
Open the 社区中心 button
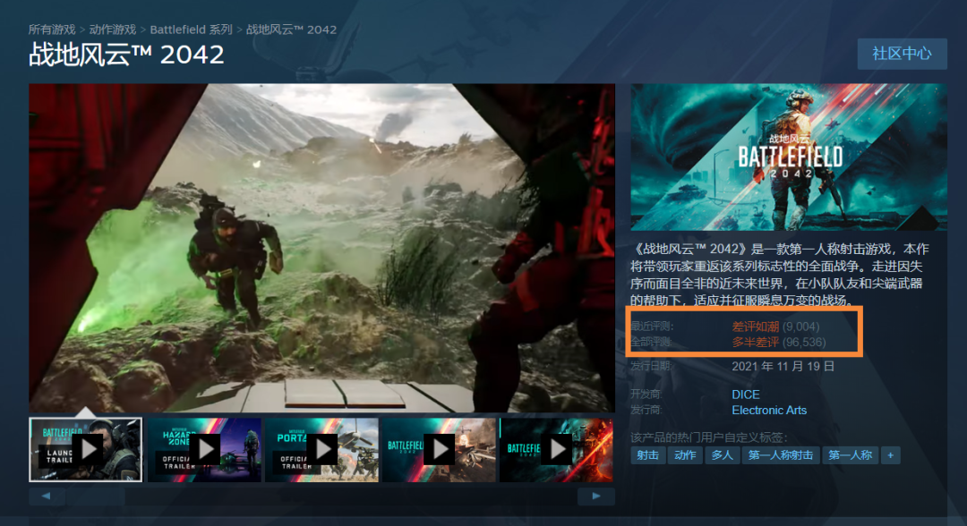click(x=902, y=54)
